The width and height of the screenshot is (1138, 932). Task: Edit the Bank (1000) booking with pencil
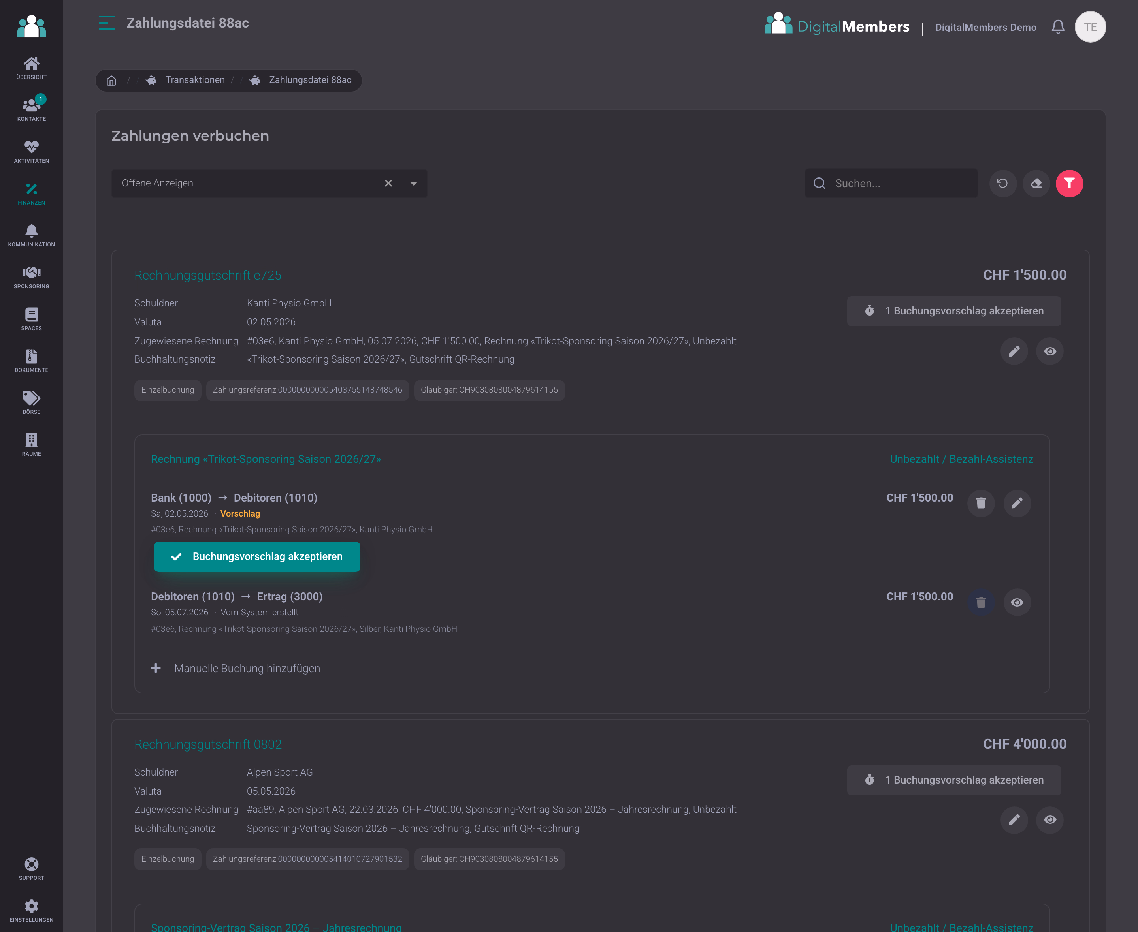1017,503
